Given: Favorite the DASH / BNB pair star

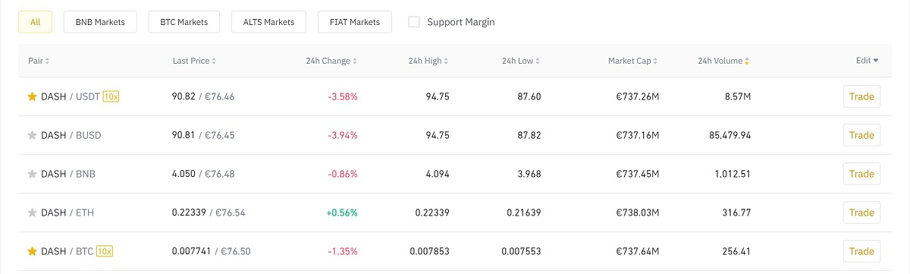Looking at the screenshot, I should (x=32, y=174).
